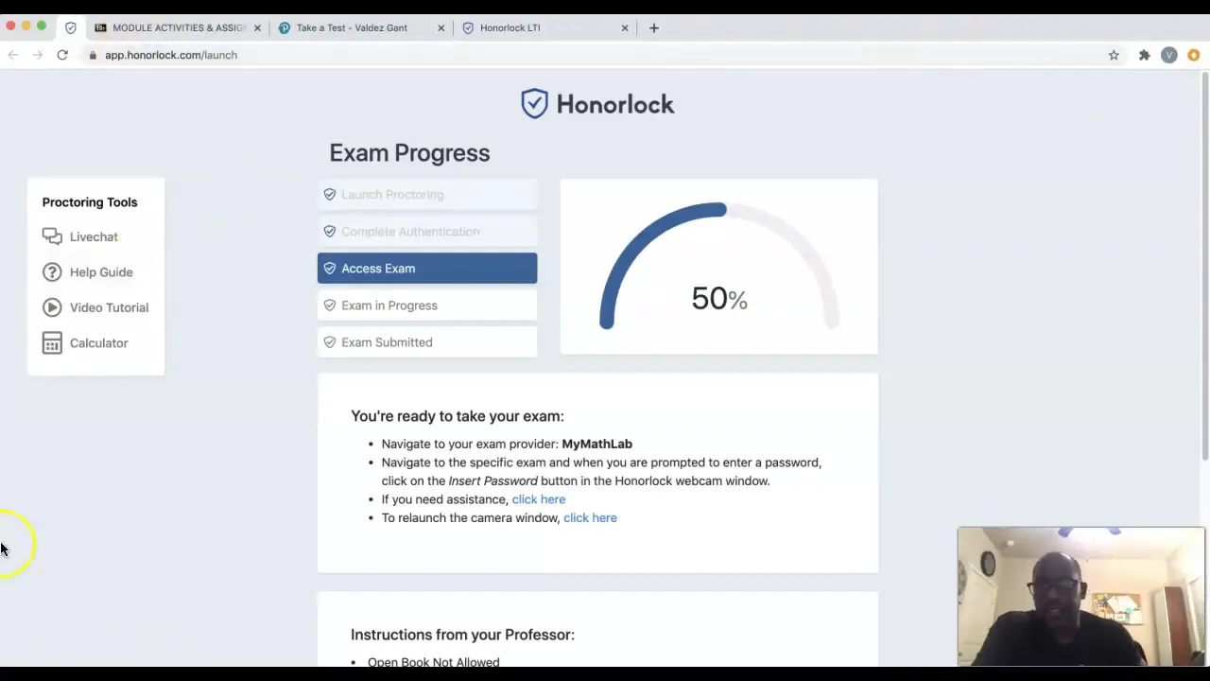Click shield icon beside Access Exam step
The width and height of the screenshot is (1210, 681).
(x=330, y=269)
